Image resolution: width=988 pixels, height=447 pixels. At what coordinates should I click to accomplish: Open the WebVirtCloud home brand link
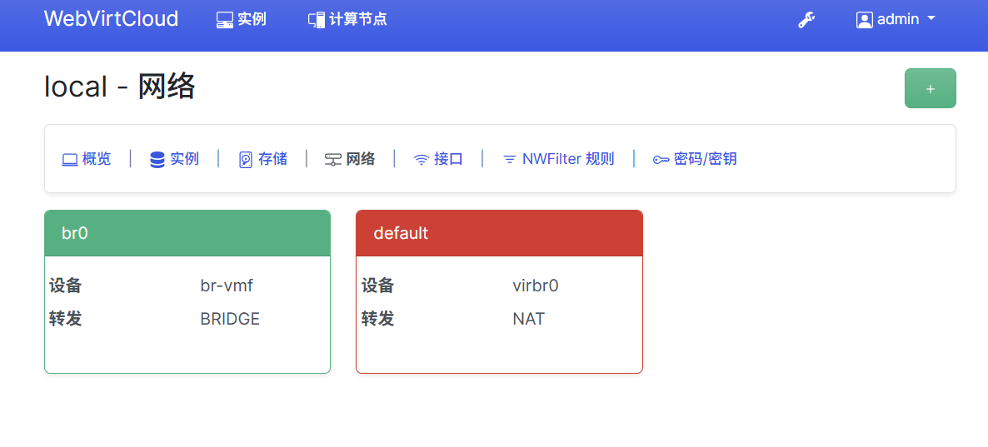click(x=111, y=19)
